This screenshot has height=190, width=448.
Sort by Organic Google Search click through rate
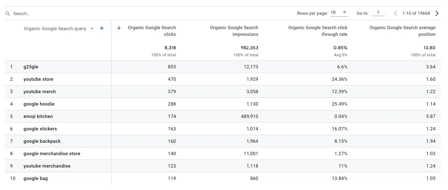(x=318, y=31)
